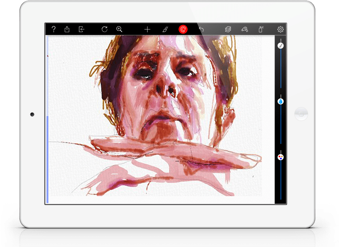Viewport: 339px width, 247px height.
Task: Adjust the brush size slider knob
Action: click(281, 46)
